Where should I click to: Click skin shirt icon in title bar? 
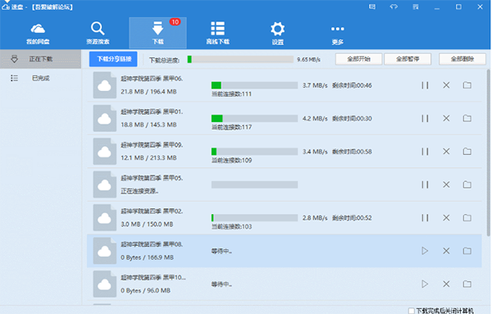pyautogui.click(x=394, y=7)
